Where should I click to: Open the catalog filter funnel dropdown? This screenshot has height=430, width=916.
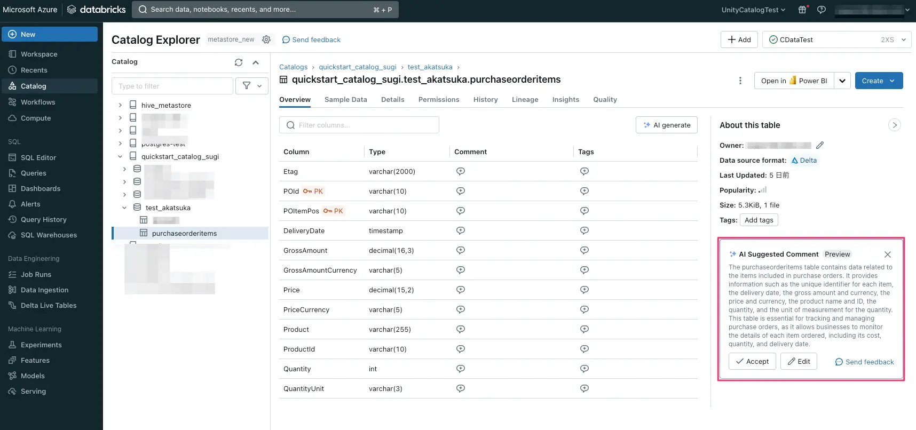252,86
